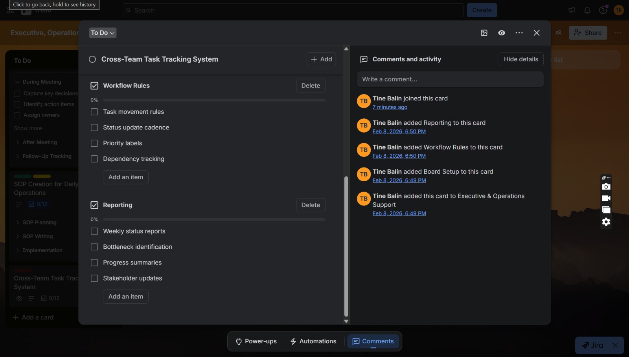Click scrollbar down arrow in card panel
Screen dimensions: 629x357
[x=346, y=321]
